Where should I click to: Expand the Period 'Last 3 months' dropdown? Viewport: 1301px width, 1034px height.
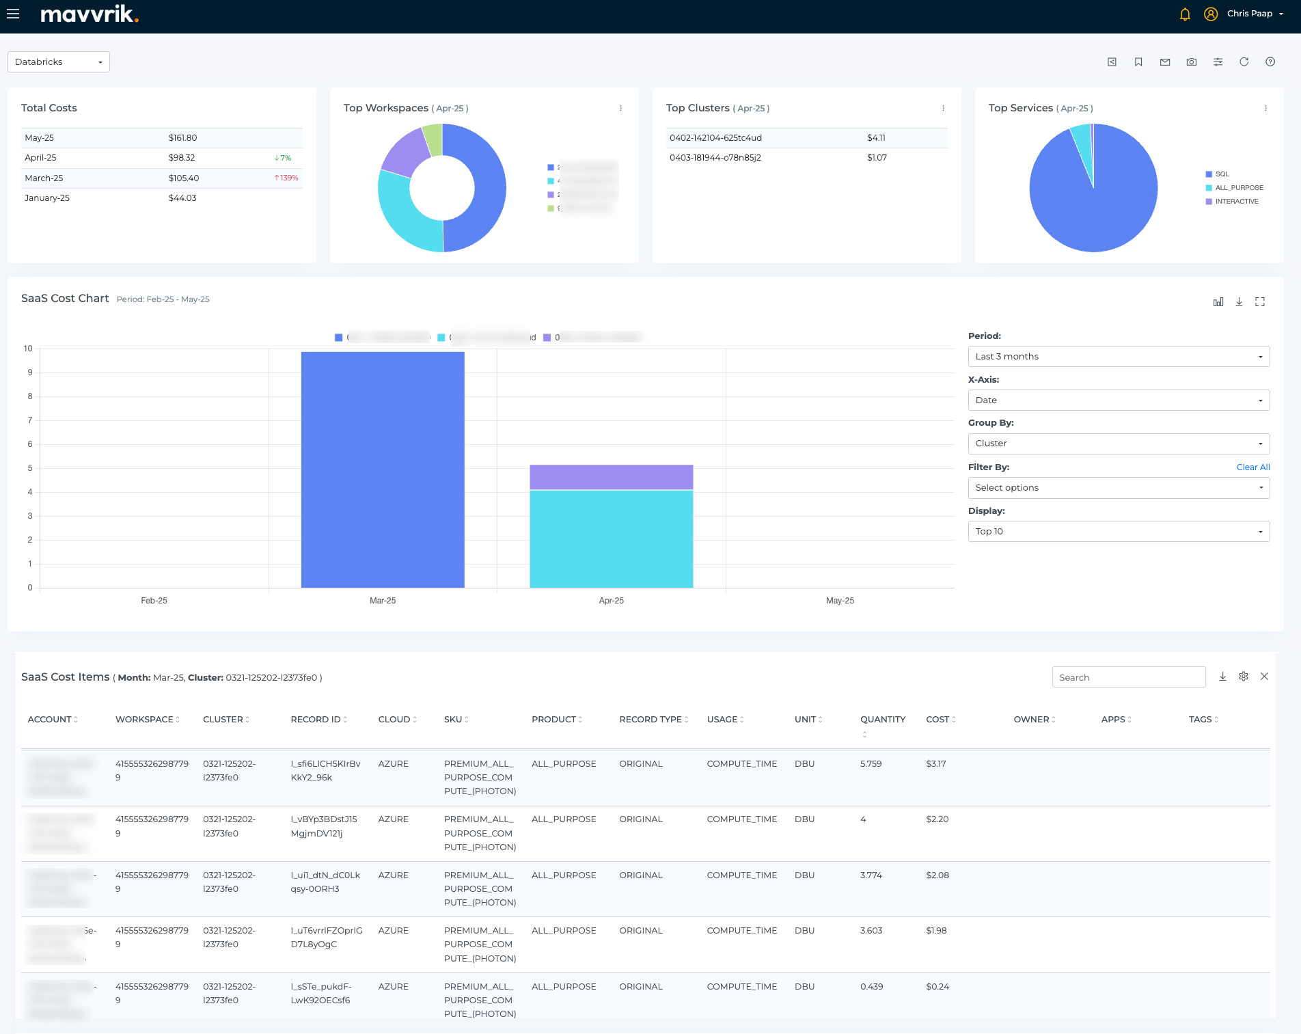coord(1119,357)
